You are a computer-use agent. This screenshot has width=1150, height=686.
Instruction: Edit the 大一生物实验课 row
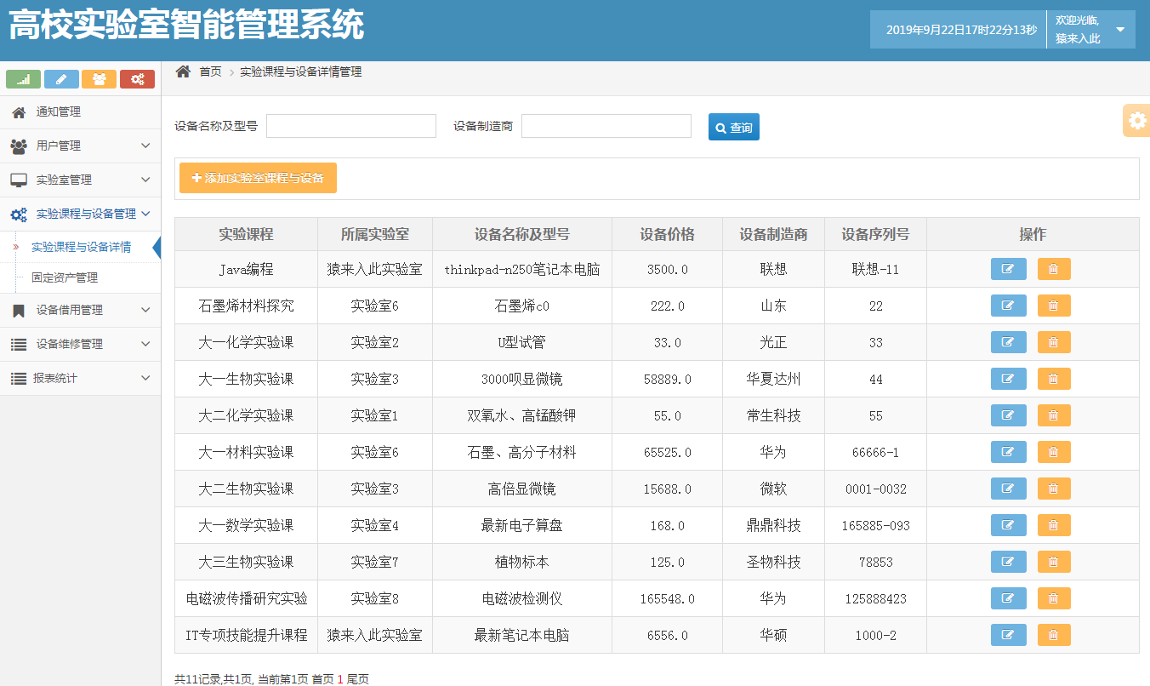[1009, 379]
